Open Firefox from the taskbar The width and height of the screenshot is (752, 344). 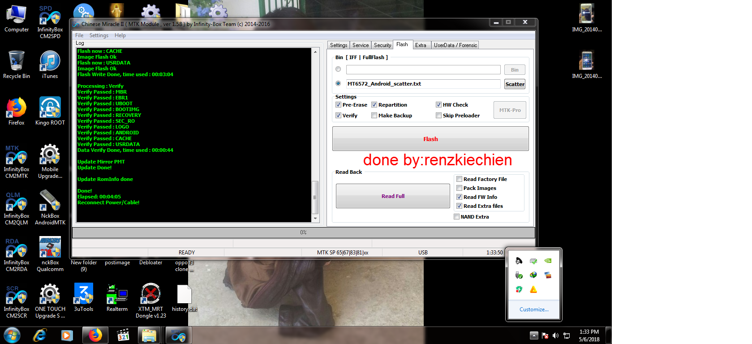pos(95,335)
